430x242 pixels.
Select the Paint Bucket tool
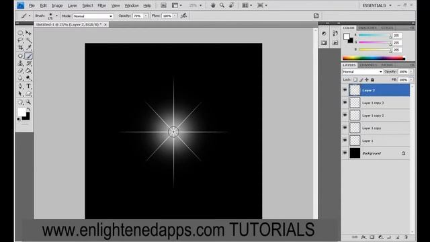tap(28, 71)
